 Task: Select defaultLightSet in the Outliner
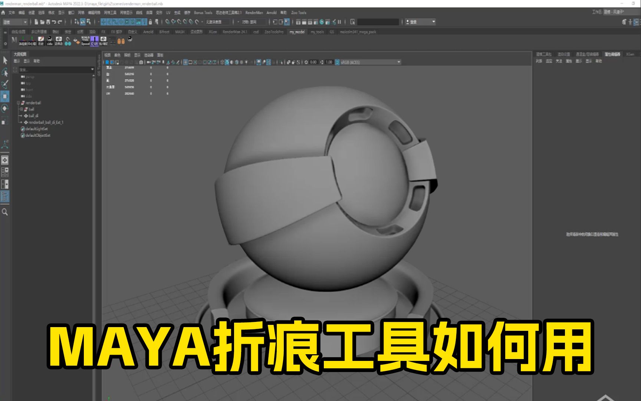pos(36,129)
